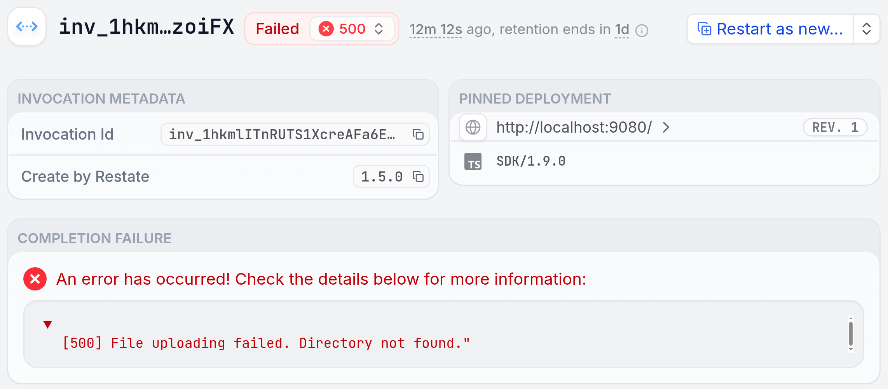Copy the Restate version 1.5.0
Image resolution: width=888 pixels, height=389 pixels.
(418, 177)
